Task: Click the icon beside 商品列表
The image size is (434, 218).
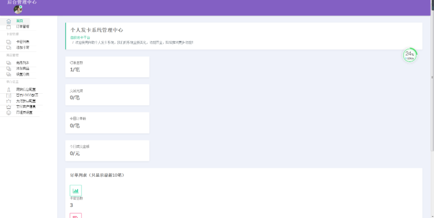Action: [9, 63]
